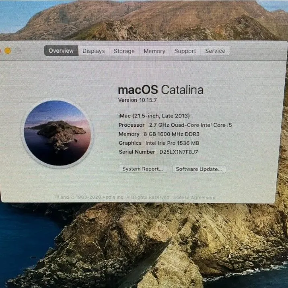
Task: Click the macOS Catalina heading
Action: 160,90
